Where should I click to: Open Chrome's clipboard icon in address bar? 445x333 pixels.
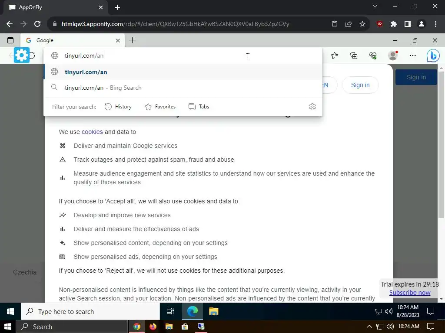click(x=335, y=24)
